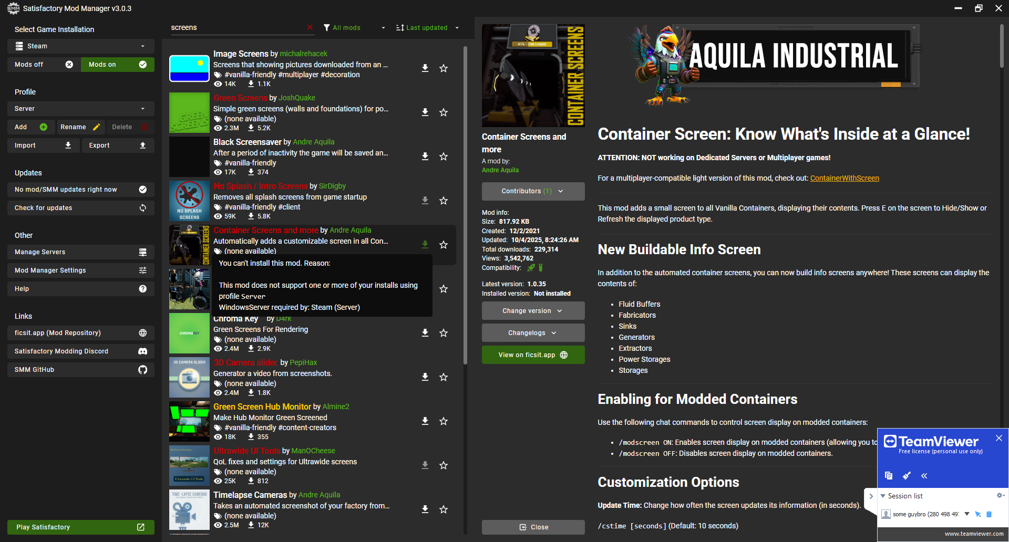Star the Ultrawide UI Tools mod
Image resolution: width=1009 pixels, height=542 pixels.
tap(444, 465)
